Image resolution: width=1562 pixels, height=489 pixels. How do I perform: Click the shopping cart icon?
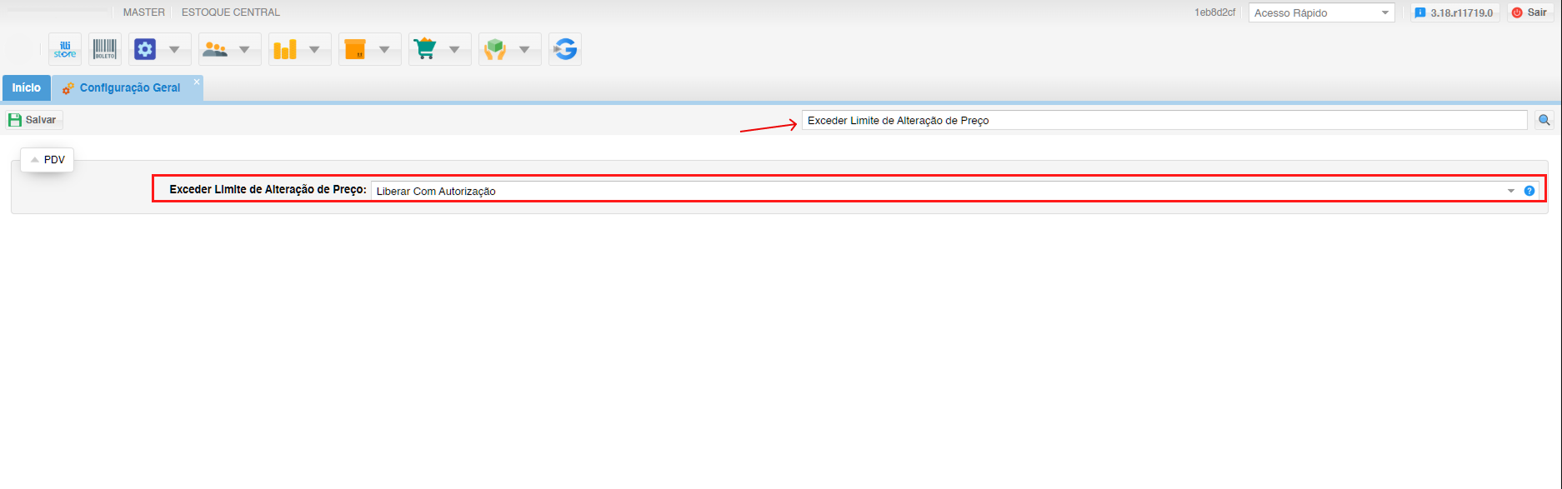(425, 50)
